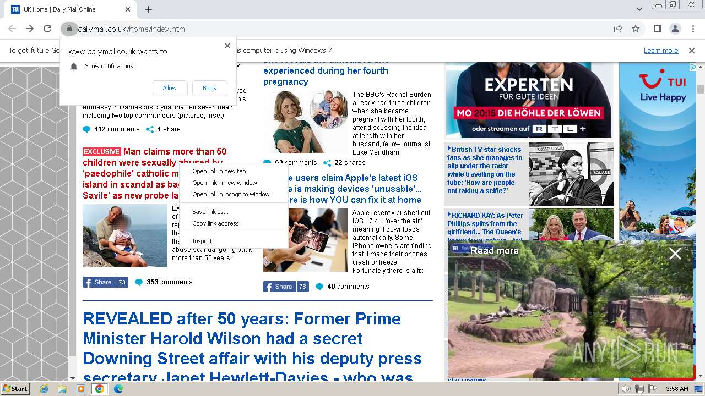The width and height of the screenshot is (705, 396).
Task: Open Learn more link in info bar
Action: 661,51
